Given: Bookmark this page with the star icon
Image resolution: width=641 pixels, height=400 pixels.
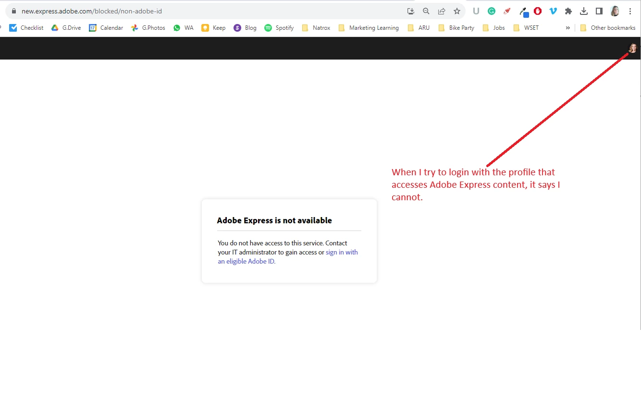Looking at the screenshot, I should 457,11.
